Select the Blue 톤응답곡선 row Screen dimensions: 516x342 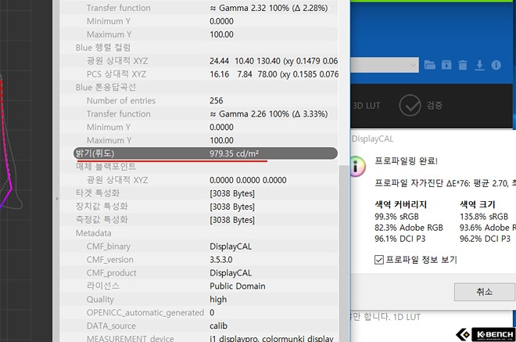pos(199,88)
